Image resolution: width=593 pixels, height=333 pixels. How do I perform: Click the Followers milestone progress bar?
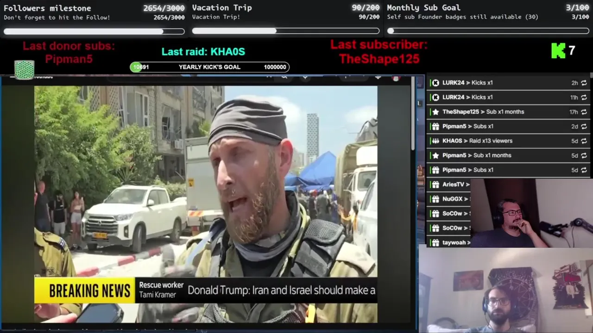click(x=94, y=31)
